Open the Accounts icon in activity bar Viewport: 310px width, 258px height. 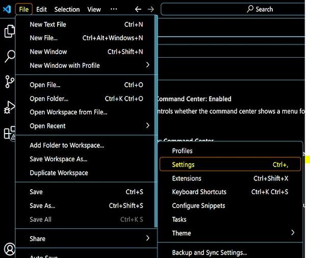[x=10, y=249]
